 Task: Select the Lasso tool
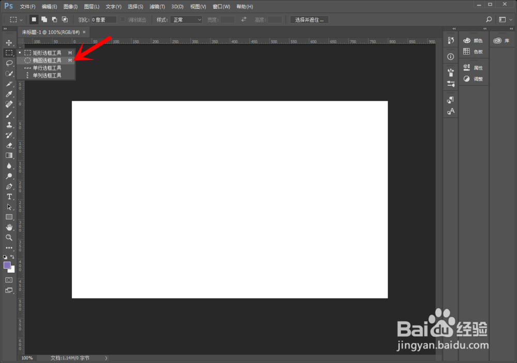[9, 63]
